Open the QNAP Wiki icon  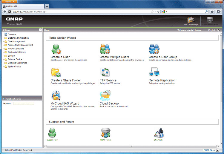(x=159, y=132)
